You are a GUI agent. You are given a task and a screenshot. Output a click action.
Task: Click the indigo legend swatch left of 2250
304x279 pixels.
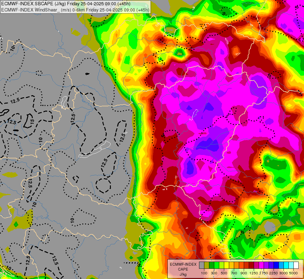pos(271,265)
